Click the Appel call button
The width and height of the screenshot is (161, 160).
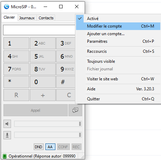click(x=35, y=110)
